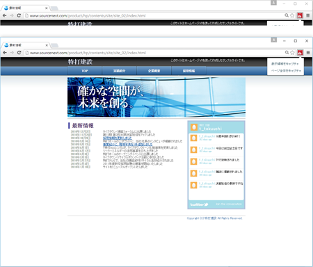
Task: Go back in the lower browser window
Action: pyautogui.click(x=5, y=53)
